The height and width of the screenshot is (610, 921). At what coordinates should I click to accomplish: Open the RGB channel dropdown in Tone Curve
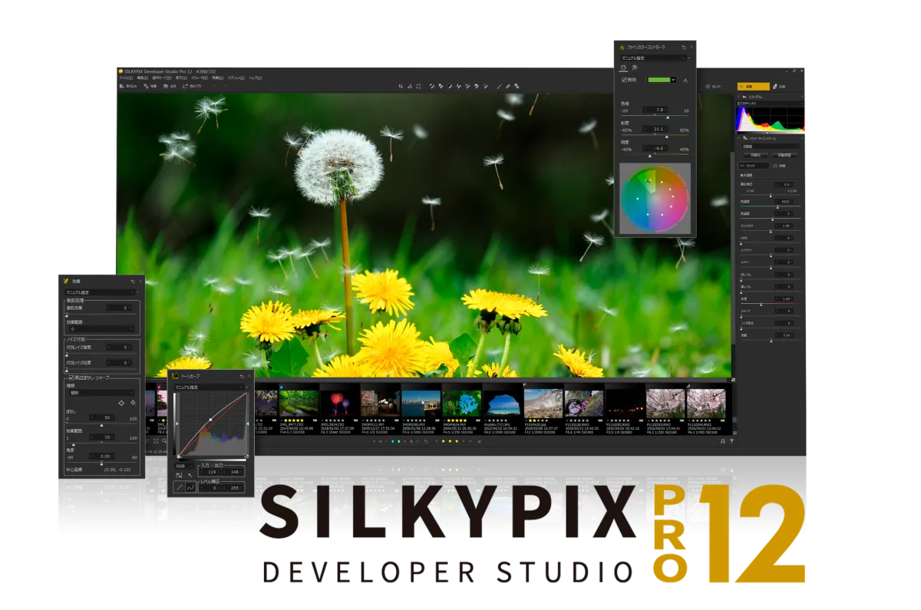point(183,466)
